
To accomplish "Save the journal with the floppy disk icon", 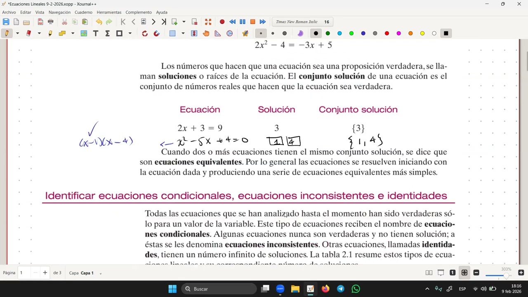I will pos(6,22).
